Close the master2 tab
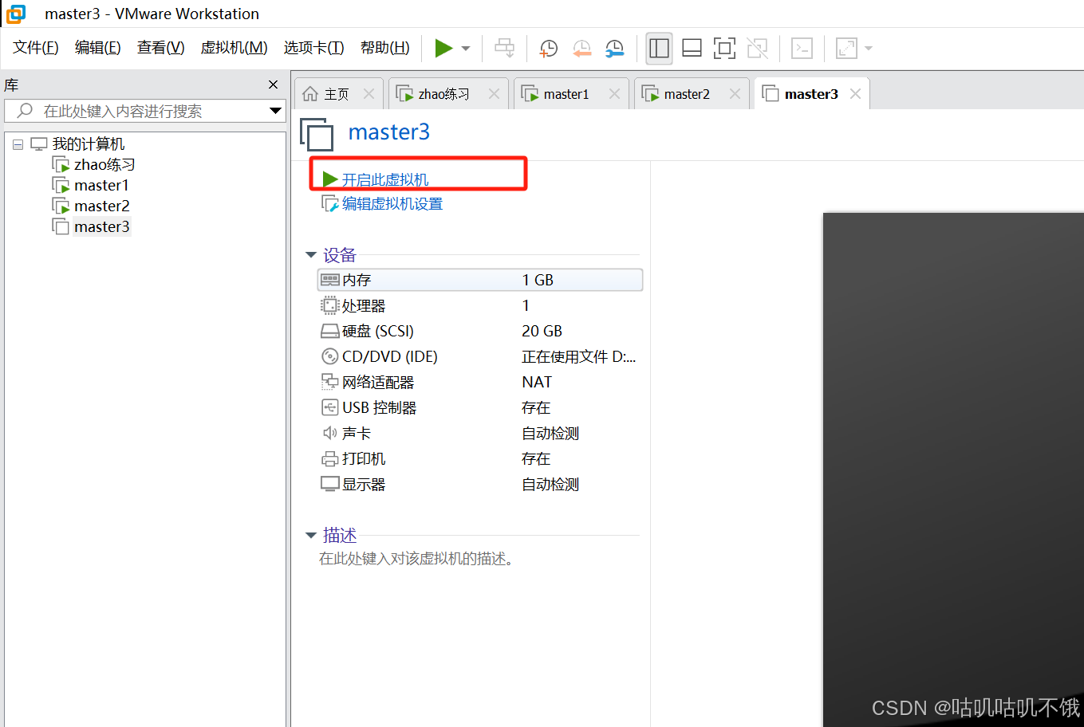The image size is (1084, 727). coord(735,94)
